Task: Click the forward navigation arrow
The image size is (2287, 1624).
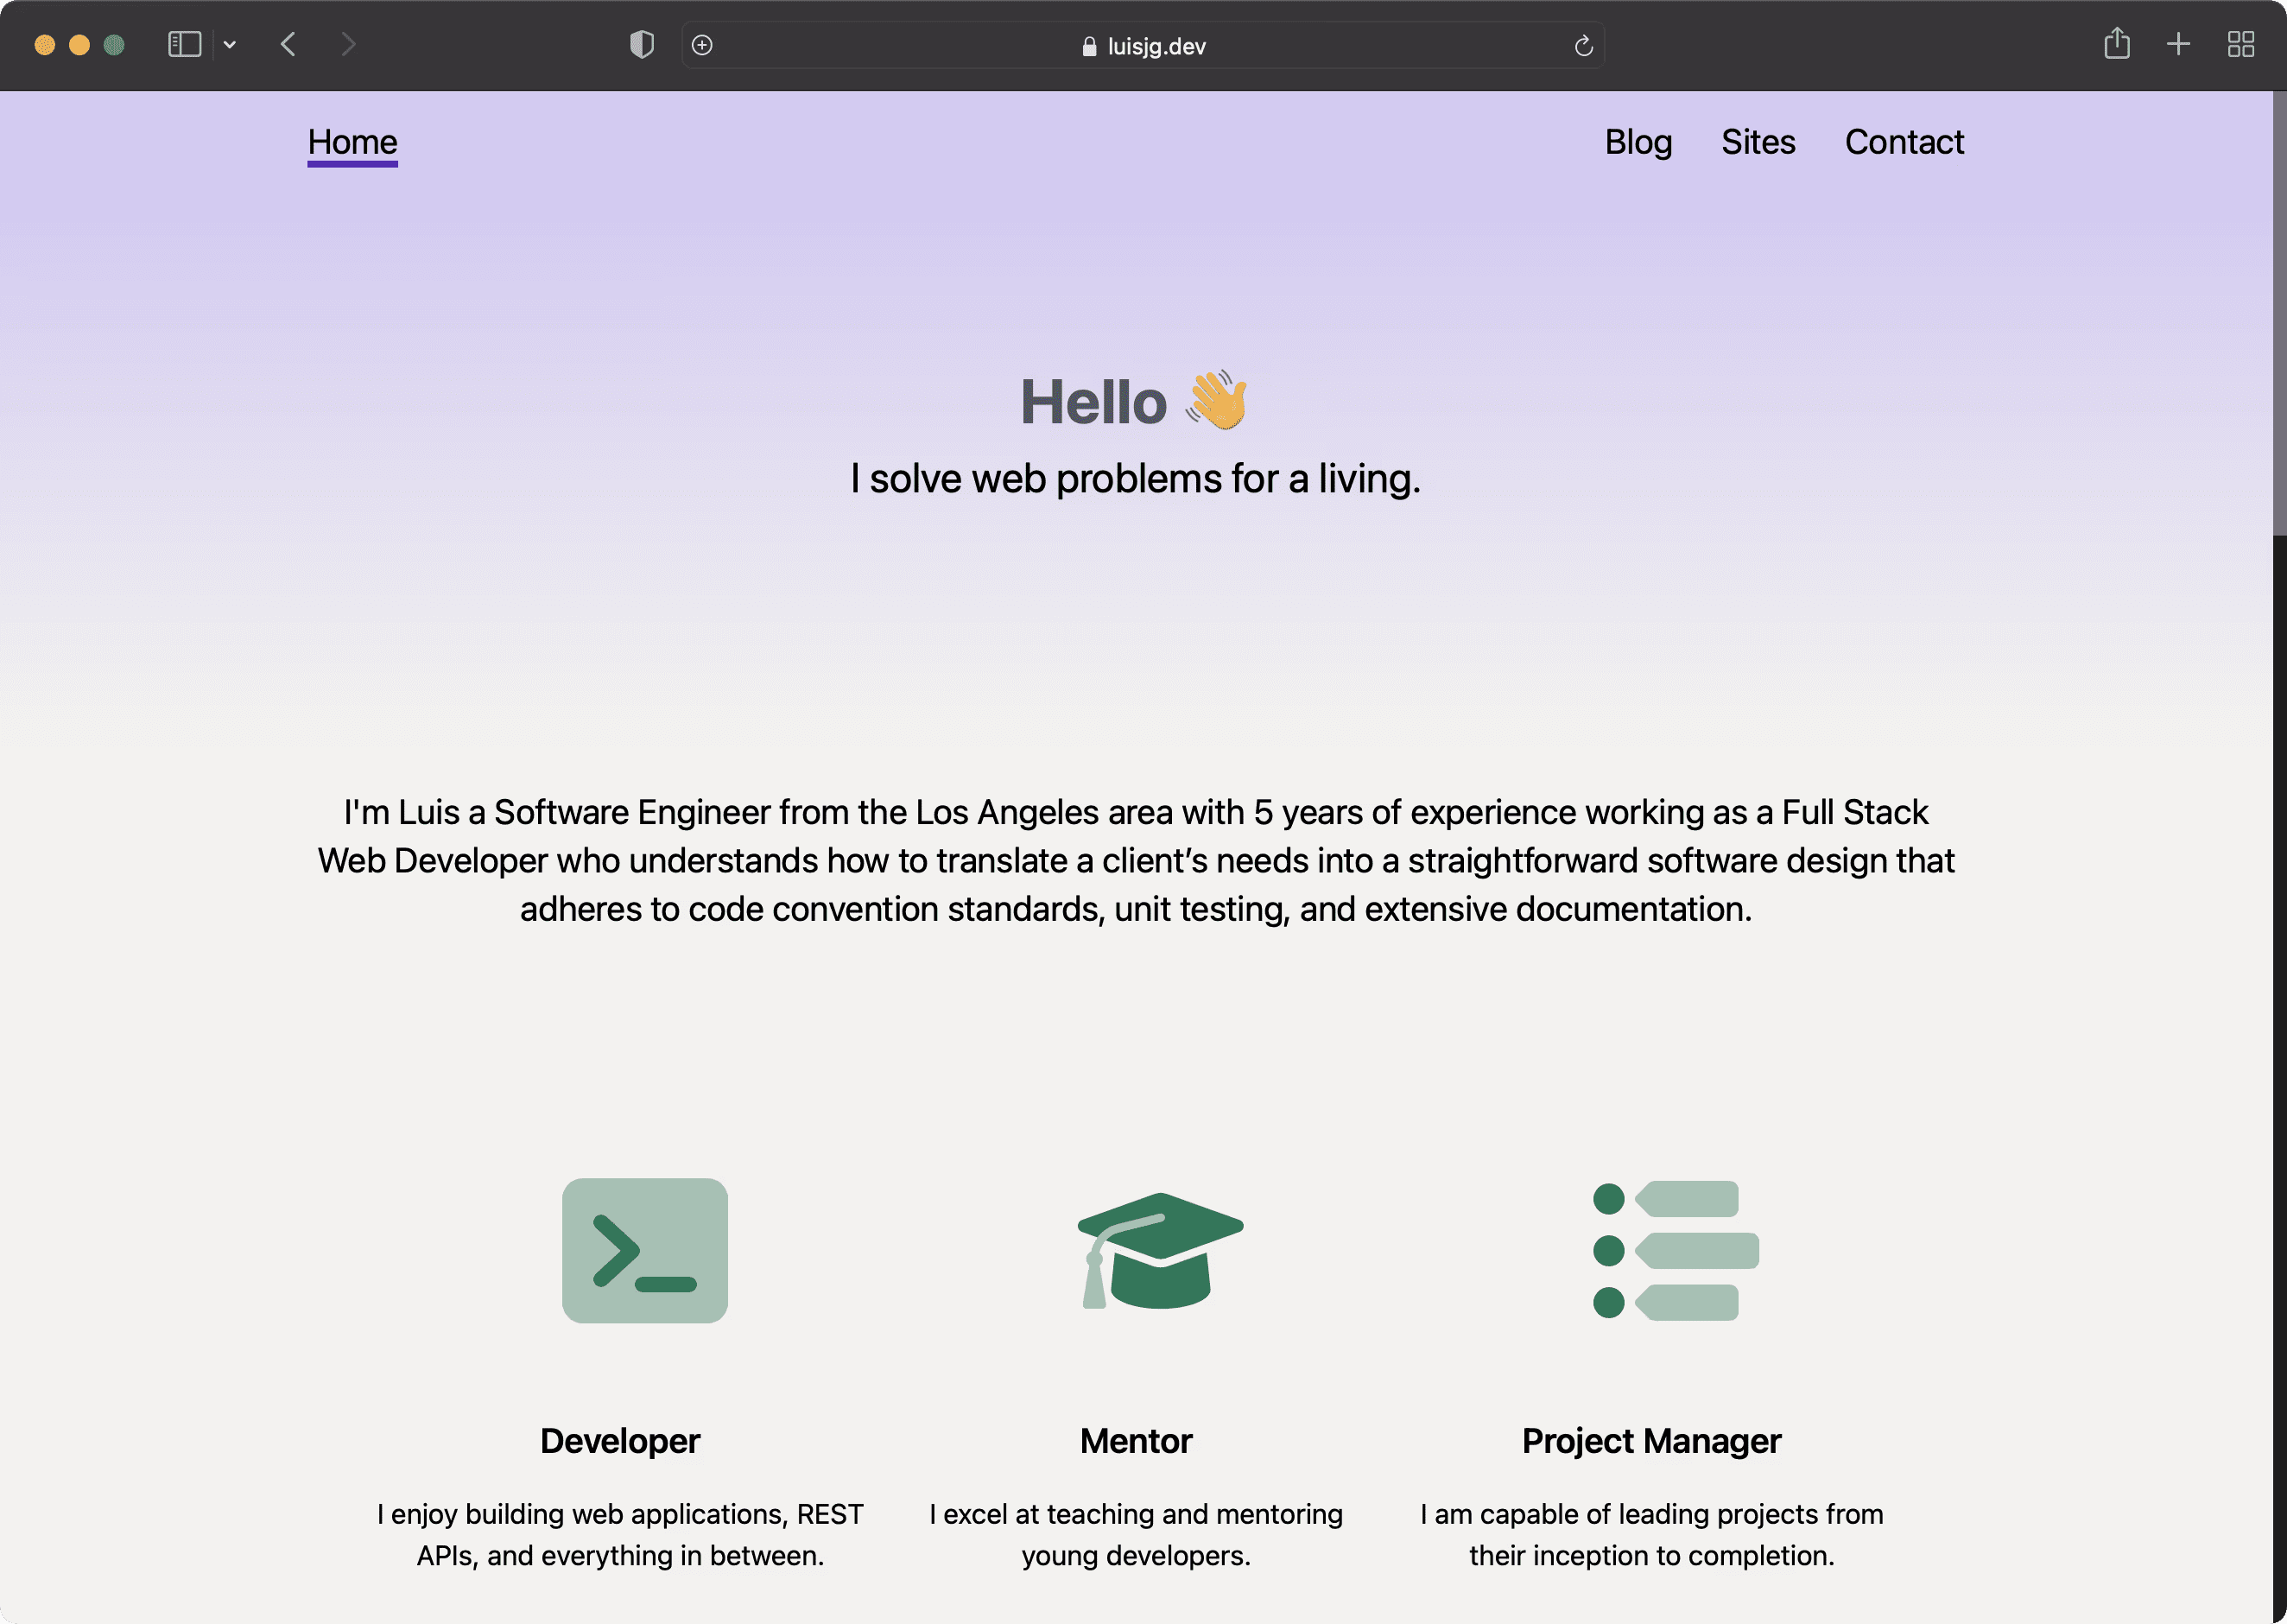Action: 348,45
